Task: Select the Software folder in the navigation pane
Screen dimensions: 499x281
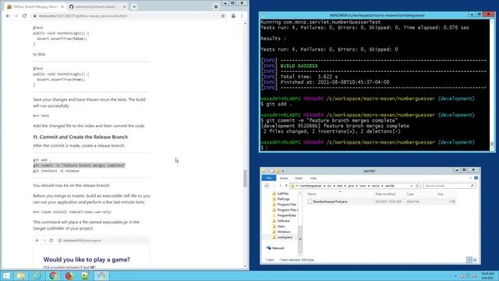Action: pos(283,221)
